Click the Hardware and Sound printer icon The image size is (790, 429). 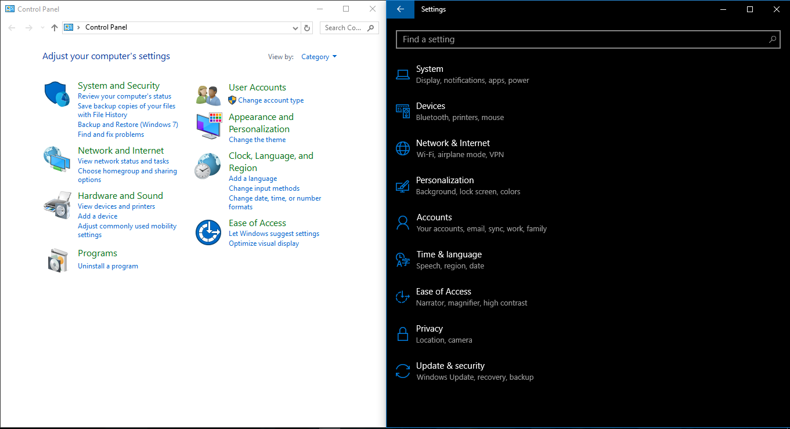pyautogui.click(x=56, y=205)
